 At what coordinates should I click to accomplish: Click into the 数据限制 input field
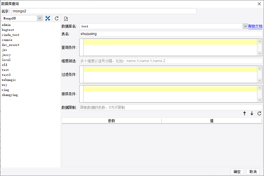(171, 107)
